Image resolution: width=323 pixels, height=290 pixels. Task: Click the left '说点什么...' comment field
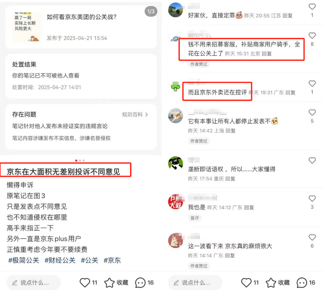[33, 283]
